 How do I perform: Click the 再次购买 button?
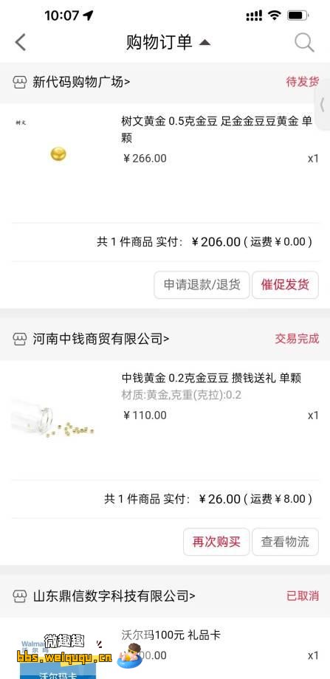coord(216,542)
